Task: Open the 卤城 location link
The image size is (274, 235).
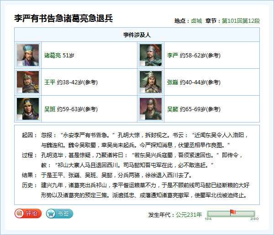Action: pos(196,21)
